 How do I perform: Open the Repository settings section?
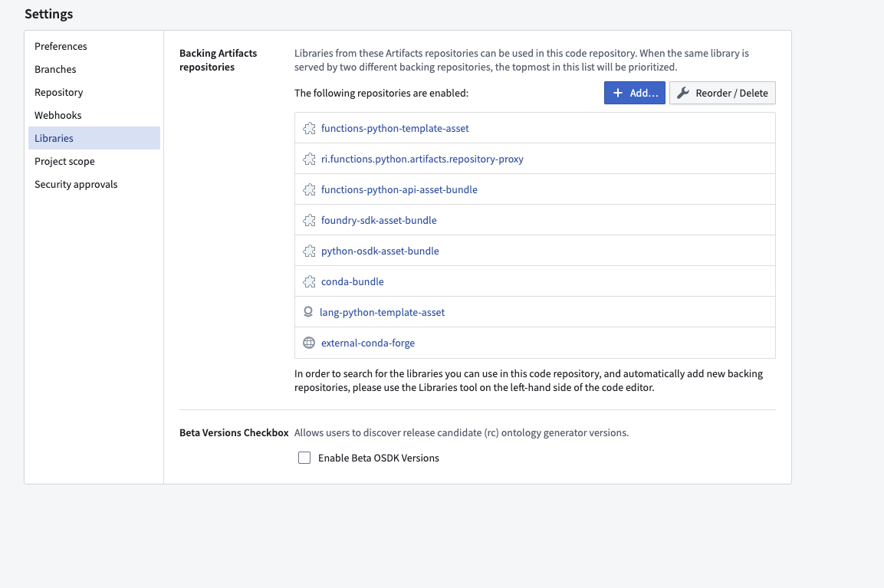(x=94, y=93)
